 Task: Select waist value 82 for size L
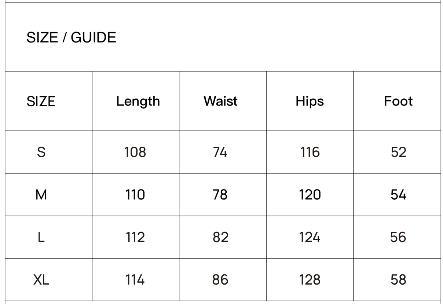(220, 237)
